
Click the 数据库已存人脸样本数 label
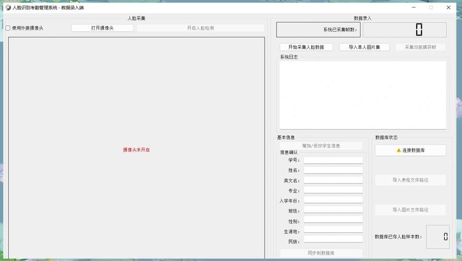point(398,237)
